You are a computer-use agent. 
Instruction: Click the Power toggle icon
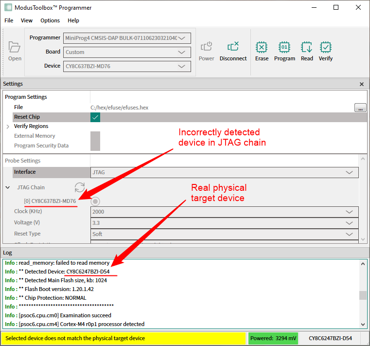[207, 47]
